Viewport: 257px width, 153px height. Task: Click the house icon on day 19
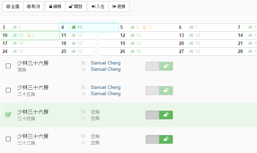(x=133, y=43)
